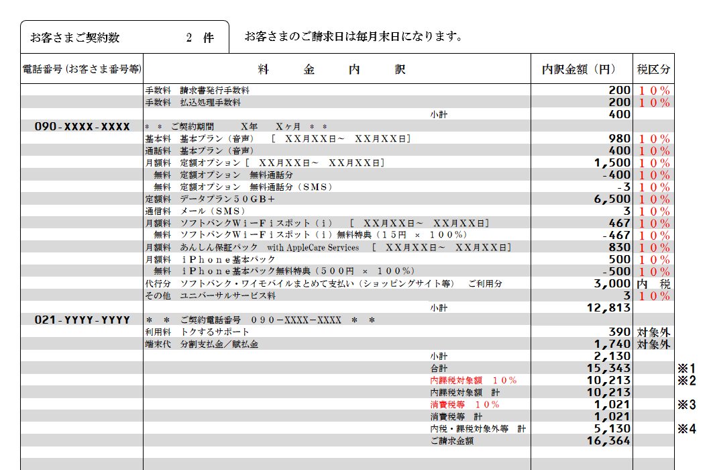Select the amount 5,130
The height and width of the screenshot is (470, 711).
(612, 428)
